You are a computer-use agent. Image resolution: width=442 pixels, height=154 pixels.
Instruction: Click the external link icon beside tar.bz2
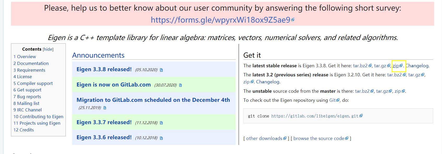click(x=370, y=66)
